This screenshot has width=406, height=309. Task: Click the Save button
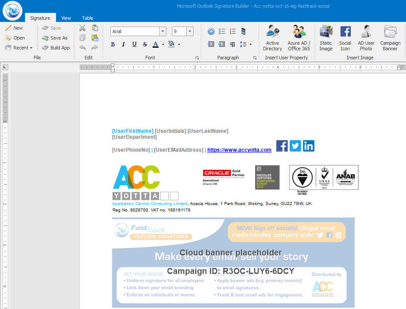click(x=52, y=28)
